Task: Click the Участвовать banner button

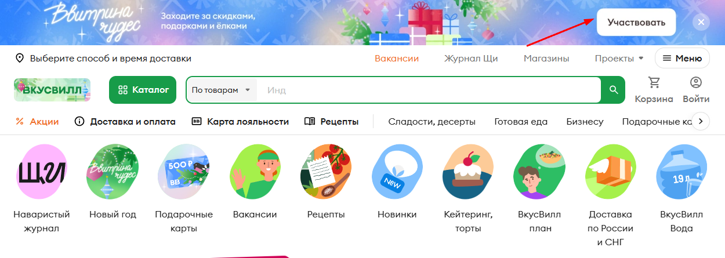Action: (x=636, y=23)
